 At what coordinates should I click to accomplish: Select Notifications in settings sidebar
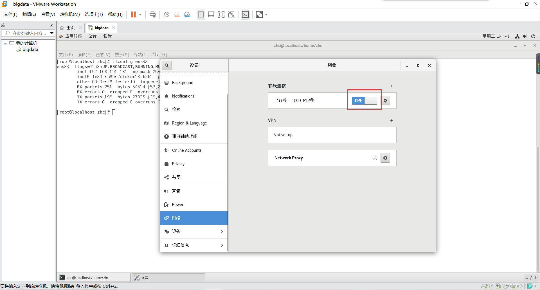coord(194,96)
